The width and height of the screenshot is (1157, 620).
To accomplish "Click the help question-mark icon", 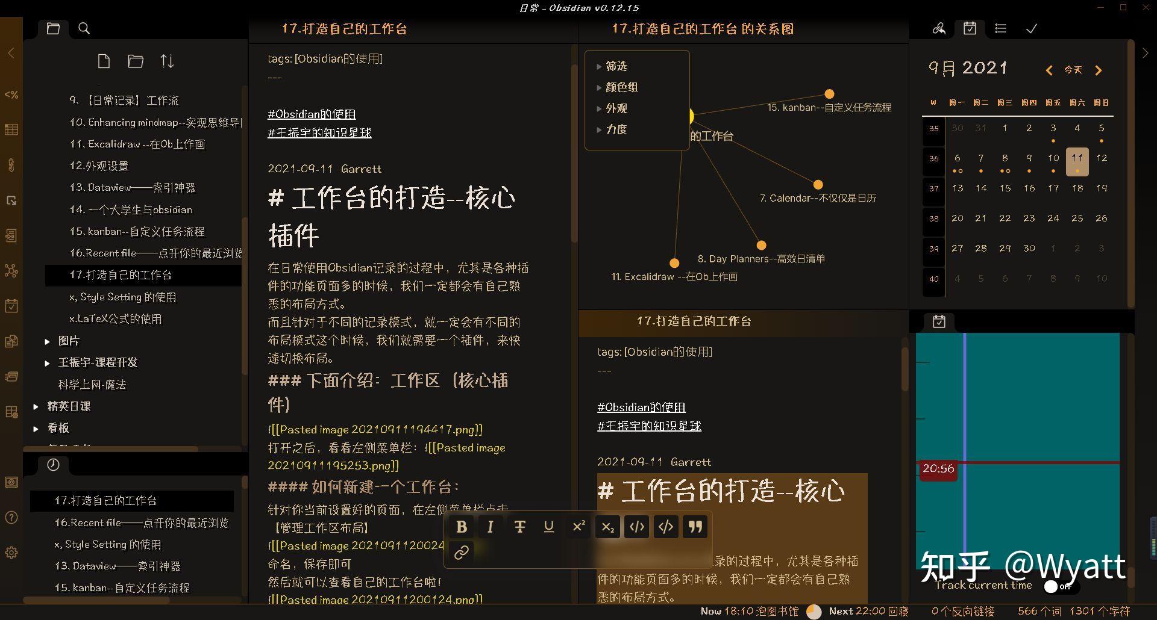I will (10, 518).
